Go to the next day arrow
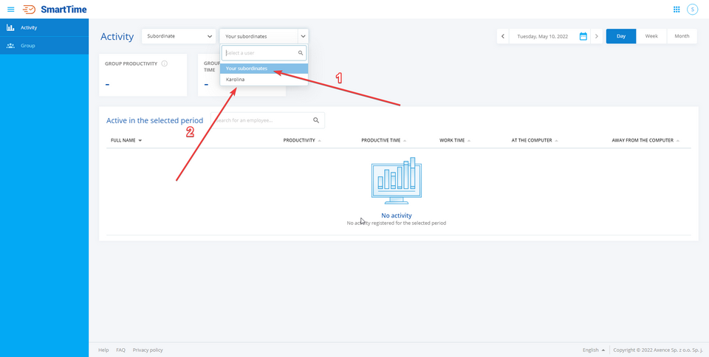This screenshot has height=357, width=709. 597,36
